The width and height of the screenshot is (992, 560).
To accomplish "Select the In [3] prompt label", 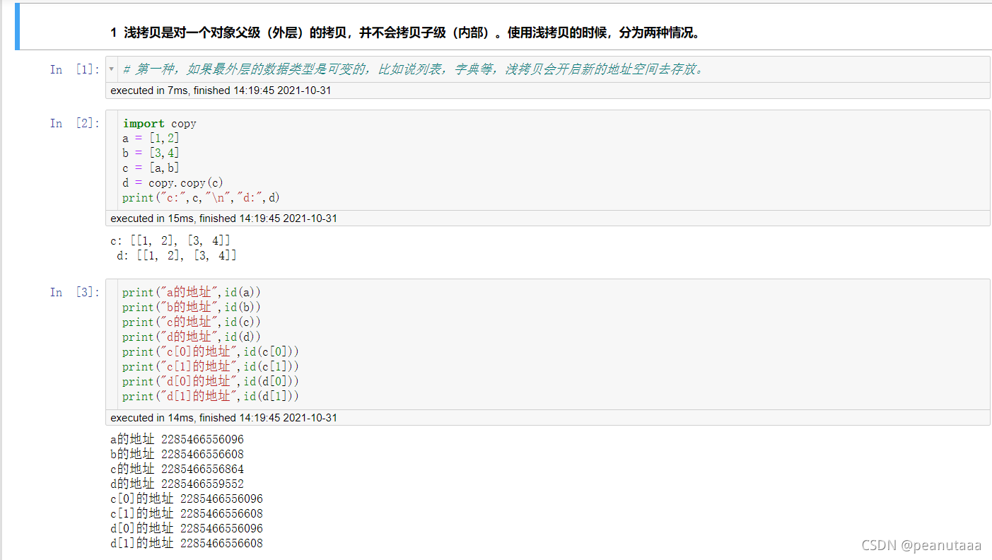I will click(x=74, y=292).
